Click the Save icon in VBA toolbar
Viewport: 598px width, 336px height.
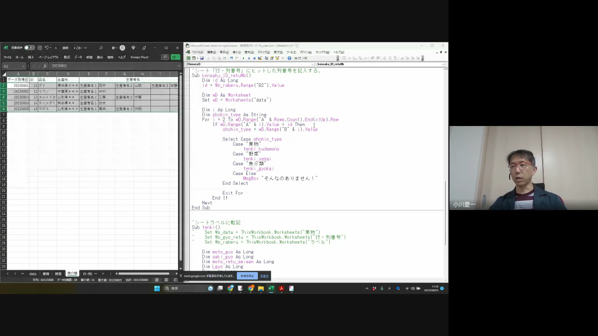pyautogui.click(x=202, y=58)
